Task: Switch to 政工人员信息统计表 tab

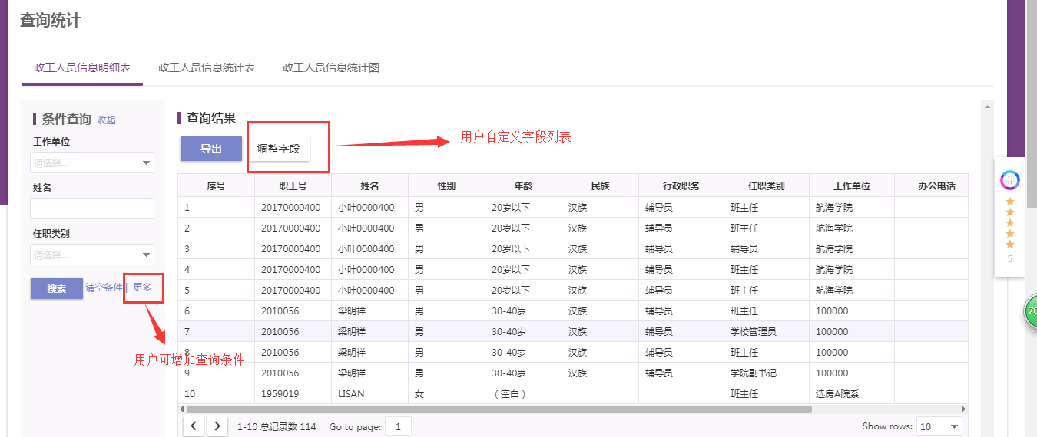Action: click(207, 67)
